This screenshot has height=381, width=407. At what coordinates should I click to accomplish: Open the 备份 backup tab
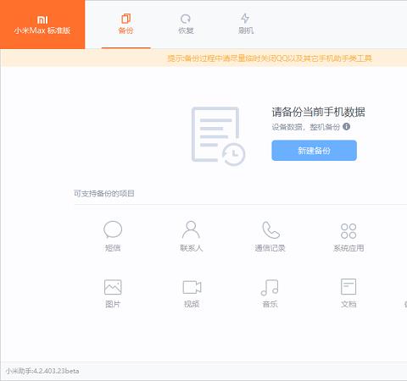coord(125,25)
